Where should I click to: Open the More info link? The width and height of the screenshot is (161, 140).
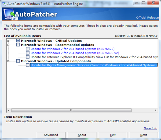[150, 128]
